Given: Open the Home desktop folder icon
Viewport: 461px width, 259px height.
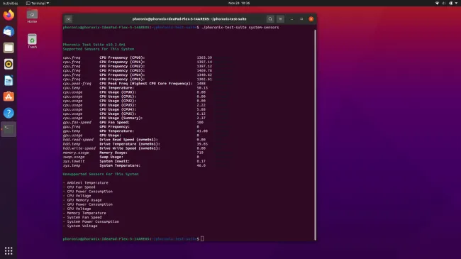Looking at the screenshot, I should click(x=32, y=16).
